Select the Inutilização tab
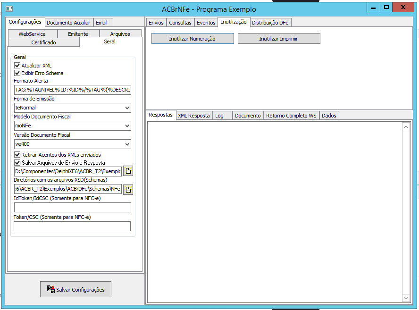419x310 pixels. coord(234,22)
